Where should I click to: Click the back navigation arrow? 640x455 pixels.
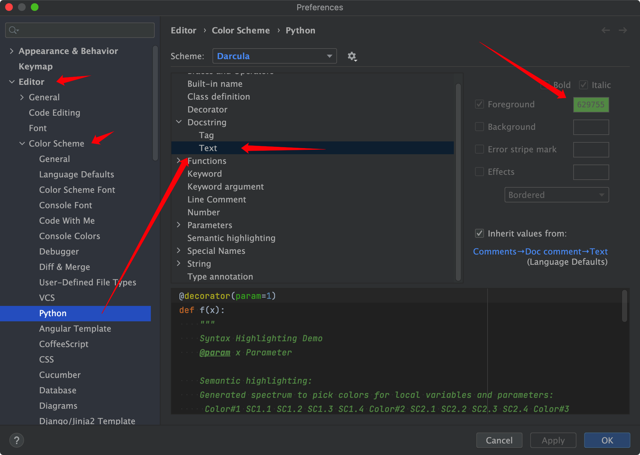pos(605,30)
